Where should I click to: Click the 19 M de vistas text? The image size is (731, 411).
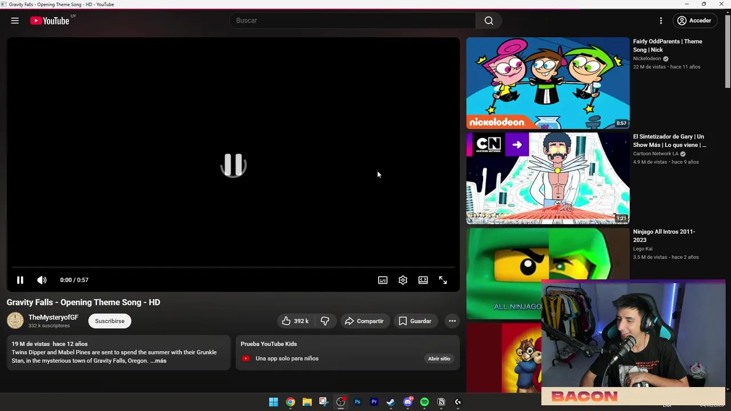(x=31, y=344)
